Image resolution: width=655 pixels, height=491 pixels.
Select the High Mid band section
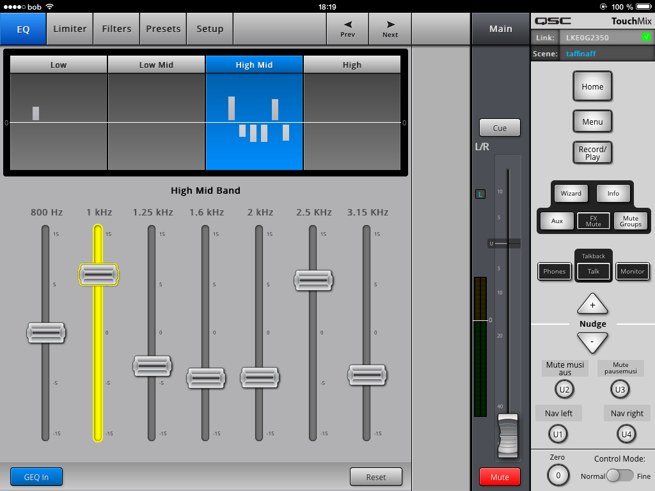254,113
